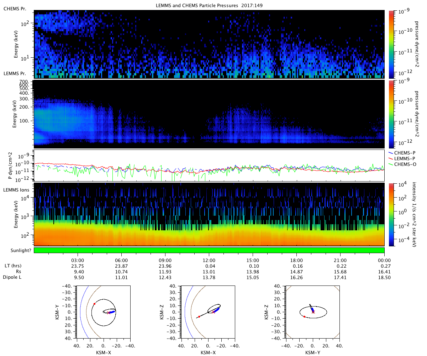Click the Dipole L value 15.05
The height and width of the screenshot is (356, 427).
[253, 277]
